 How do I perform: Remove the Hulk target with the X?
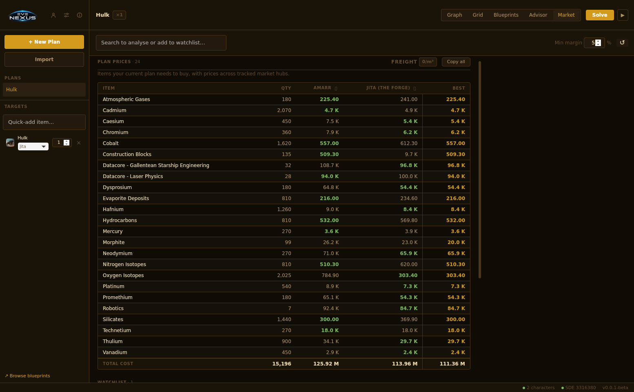coord(79,143)
